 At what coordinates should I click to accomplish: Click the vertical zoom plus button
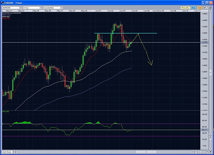pyautogui.click(x=211, y=137)
